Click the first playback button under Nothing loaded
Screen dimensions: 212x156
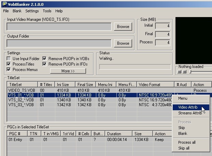click(179, 72)
